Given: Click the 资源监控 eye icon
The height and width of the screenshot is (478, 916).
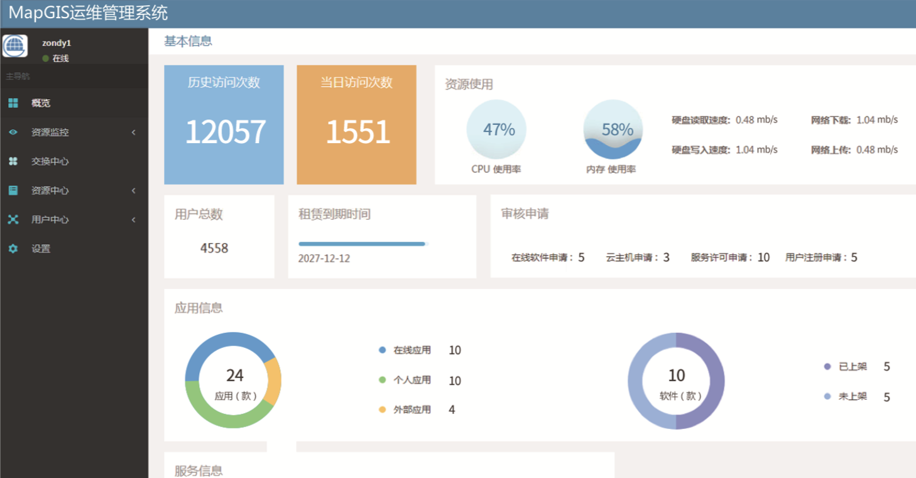Looking at the screenshot, I should point(13,133).
